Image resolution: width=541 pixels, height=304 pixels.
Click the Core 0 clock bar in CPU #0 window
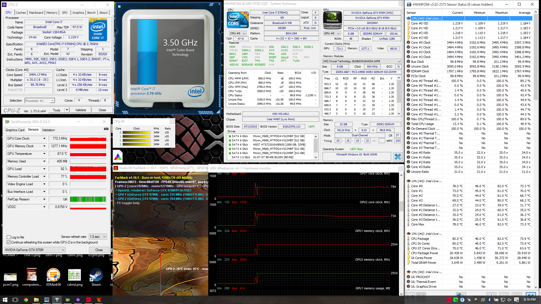137,132
